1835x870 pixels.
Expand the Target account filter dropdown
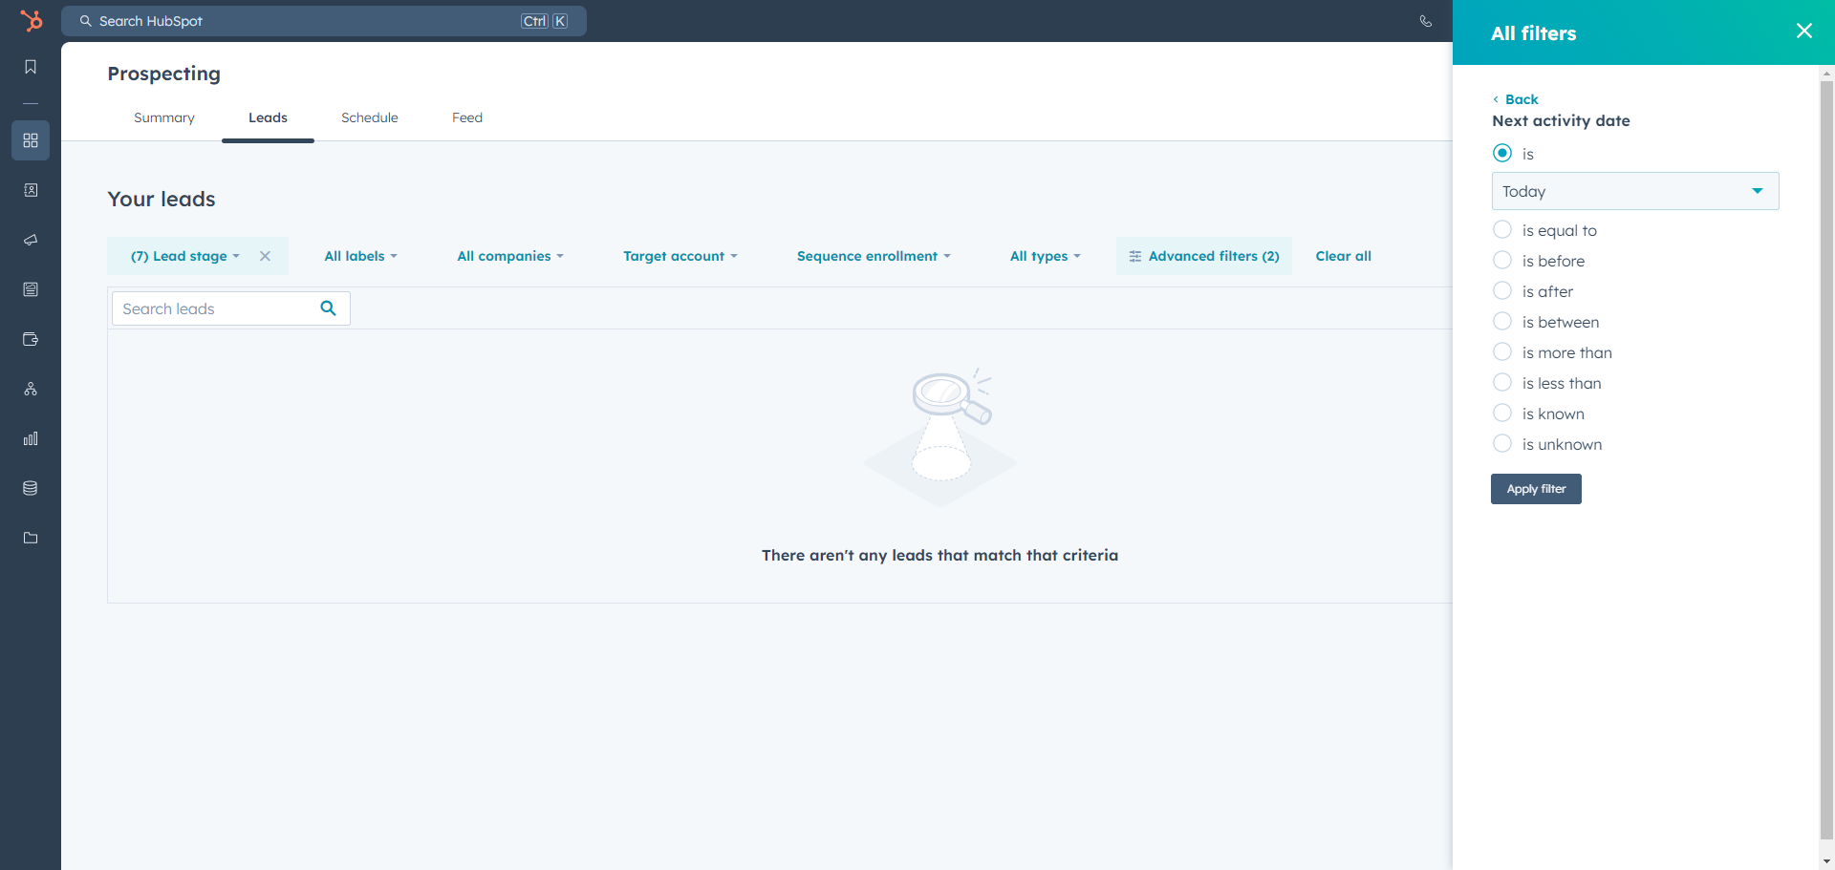(x=680, y=256)
